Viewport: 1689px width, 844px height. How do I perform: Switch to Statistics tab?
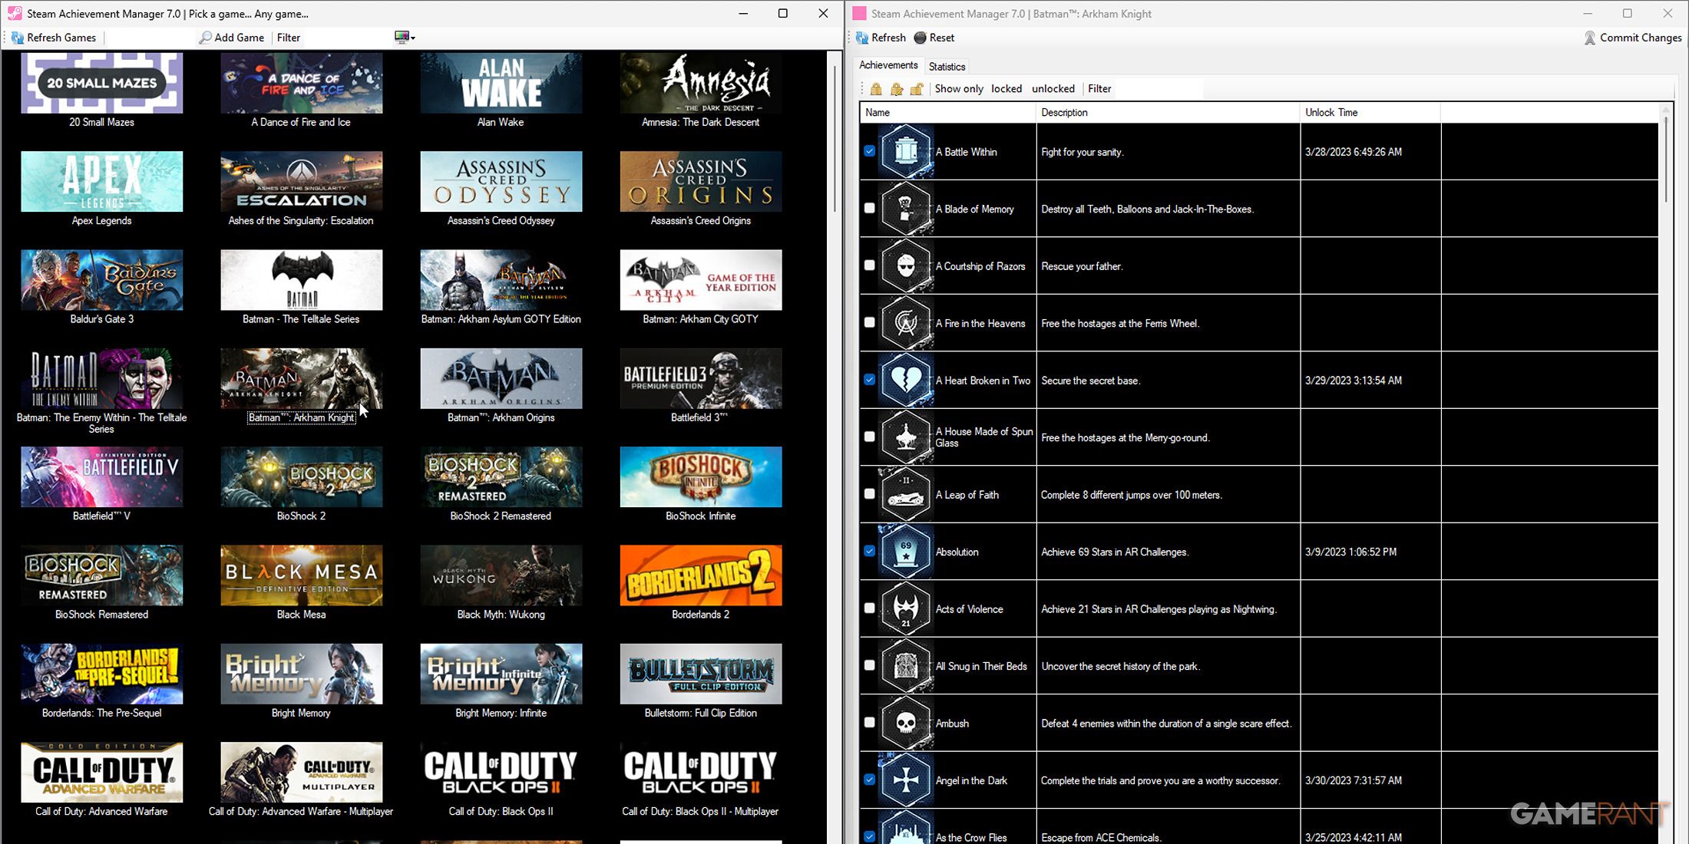946,64
